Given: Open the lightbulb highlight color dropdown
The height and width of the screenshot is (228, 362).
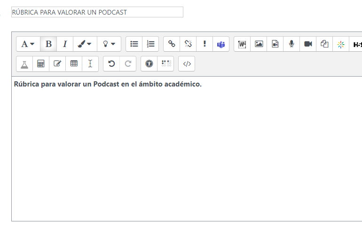Looking at the screenshot, I should (109, 44).
